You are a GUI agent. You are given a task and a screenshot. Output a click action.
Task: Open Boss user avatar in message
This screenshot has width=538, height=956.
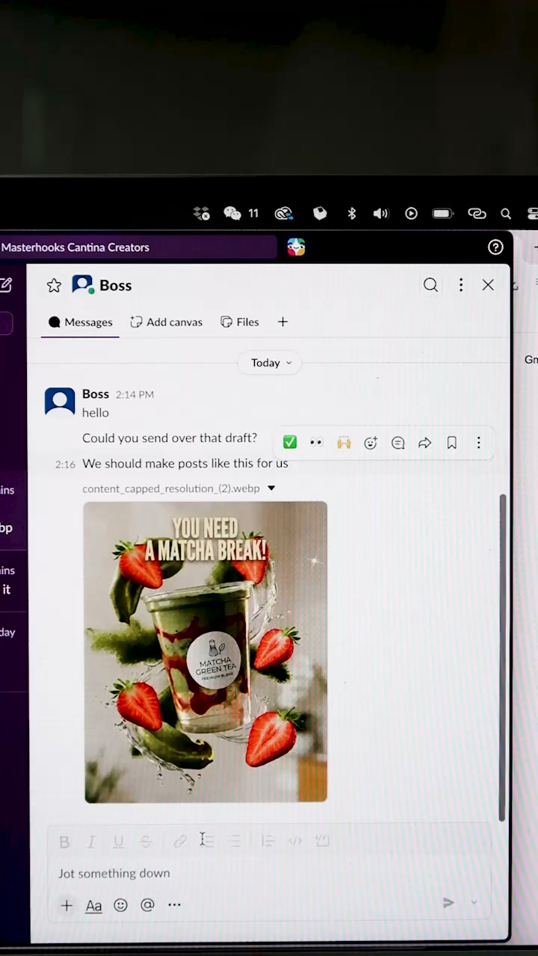coord(60,401)
